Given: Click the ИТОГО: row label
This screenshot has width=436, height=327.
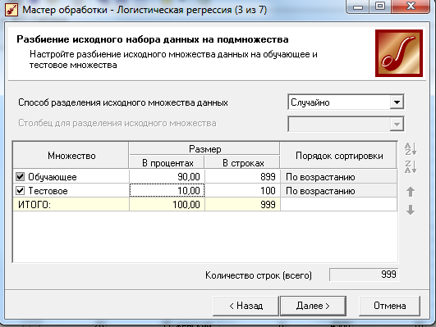Looking at the screenshot, I should (34, 205).
